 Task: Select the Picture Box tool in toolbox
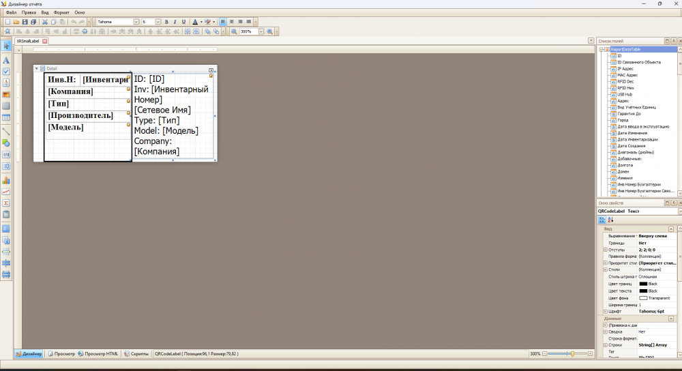click(x=6, y=94)
